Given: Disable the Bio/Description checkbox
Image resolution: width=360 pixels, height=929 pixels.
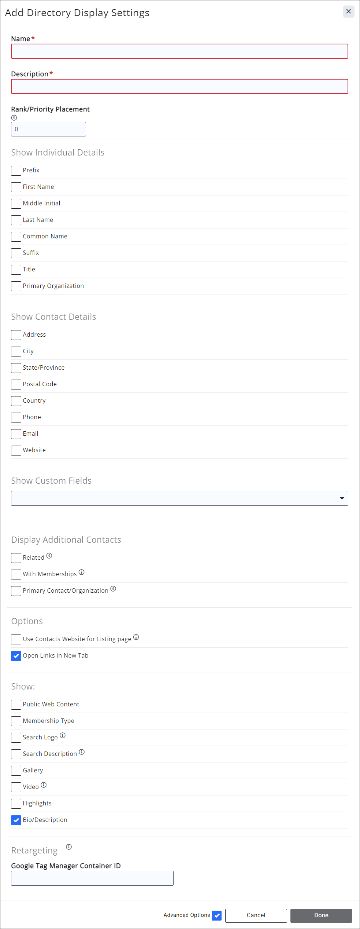Looking at the screenshot, I should click(16, 820).
